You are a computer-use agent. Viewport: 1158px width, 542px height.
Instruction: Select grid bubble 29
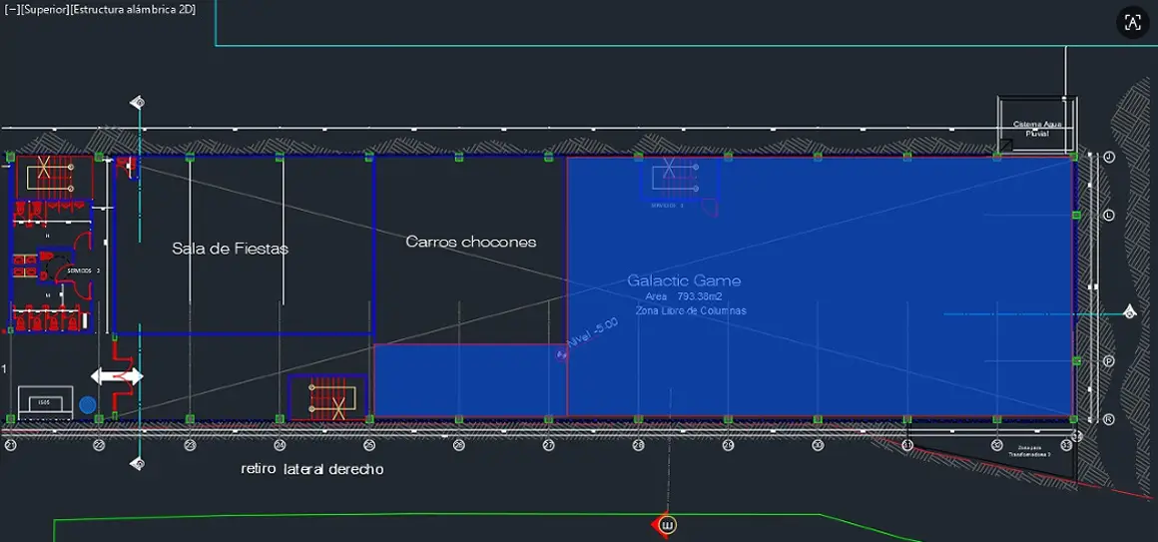pyautogui.click(x=728, y=445)
